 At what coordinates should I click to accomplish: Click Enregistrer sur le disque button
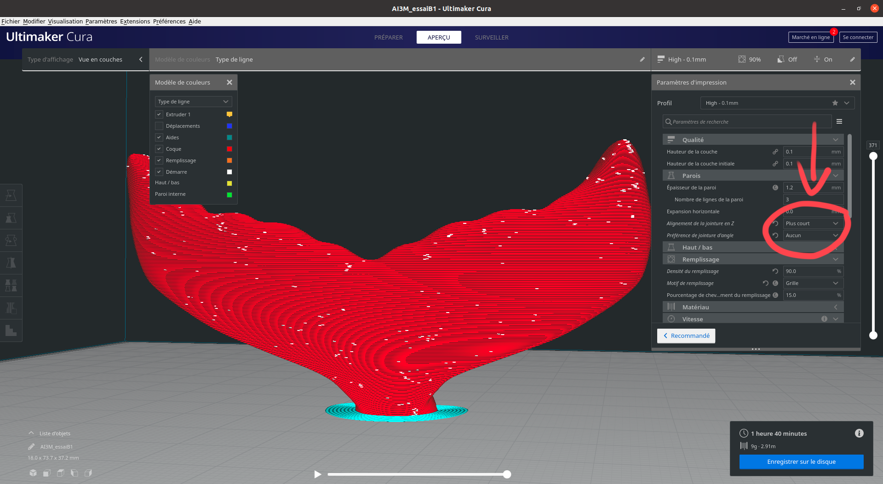coord(801,461)
